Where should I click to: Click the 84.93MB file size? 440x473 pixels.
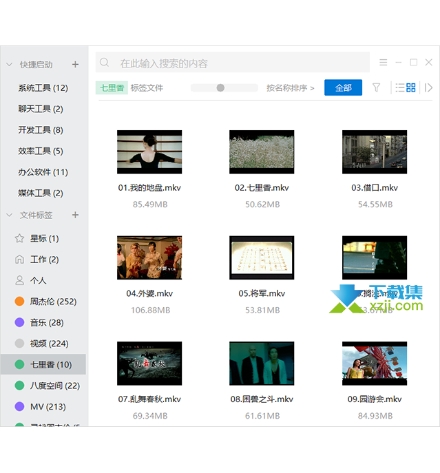point(375,416)
